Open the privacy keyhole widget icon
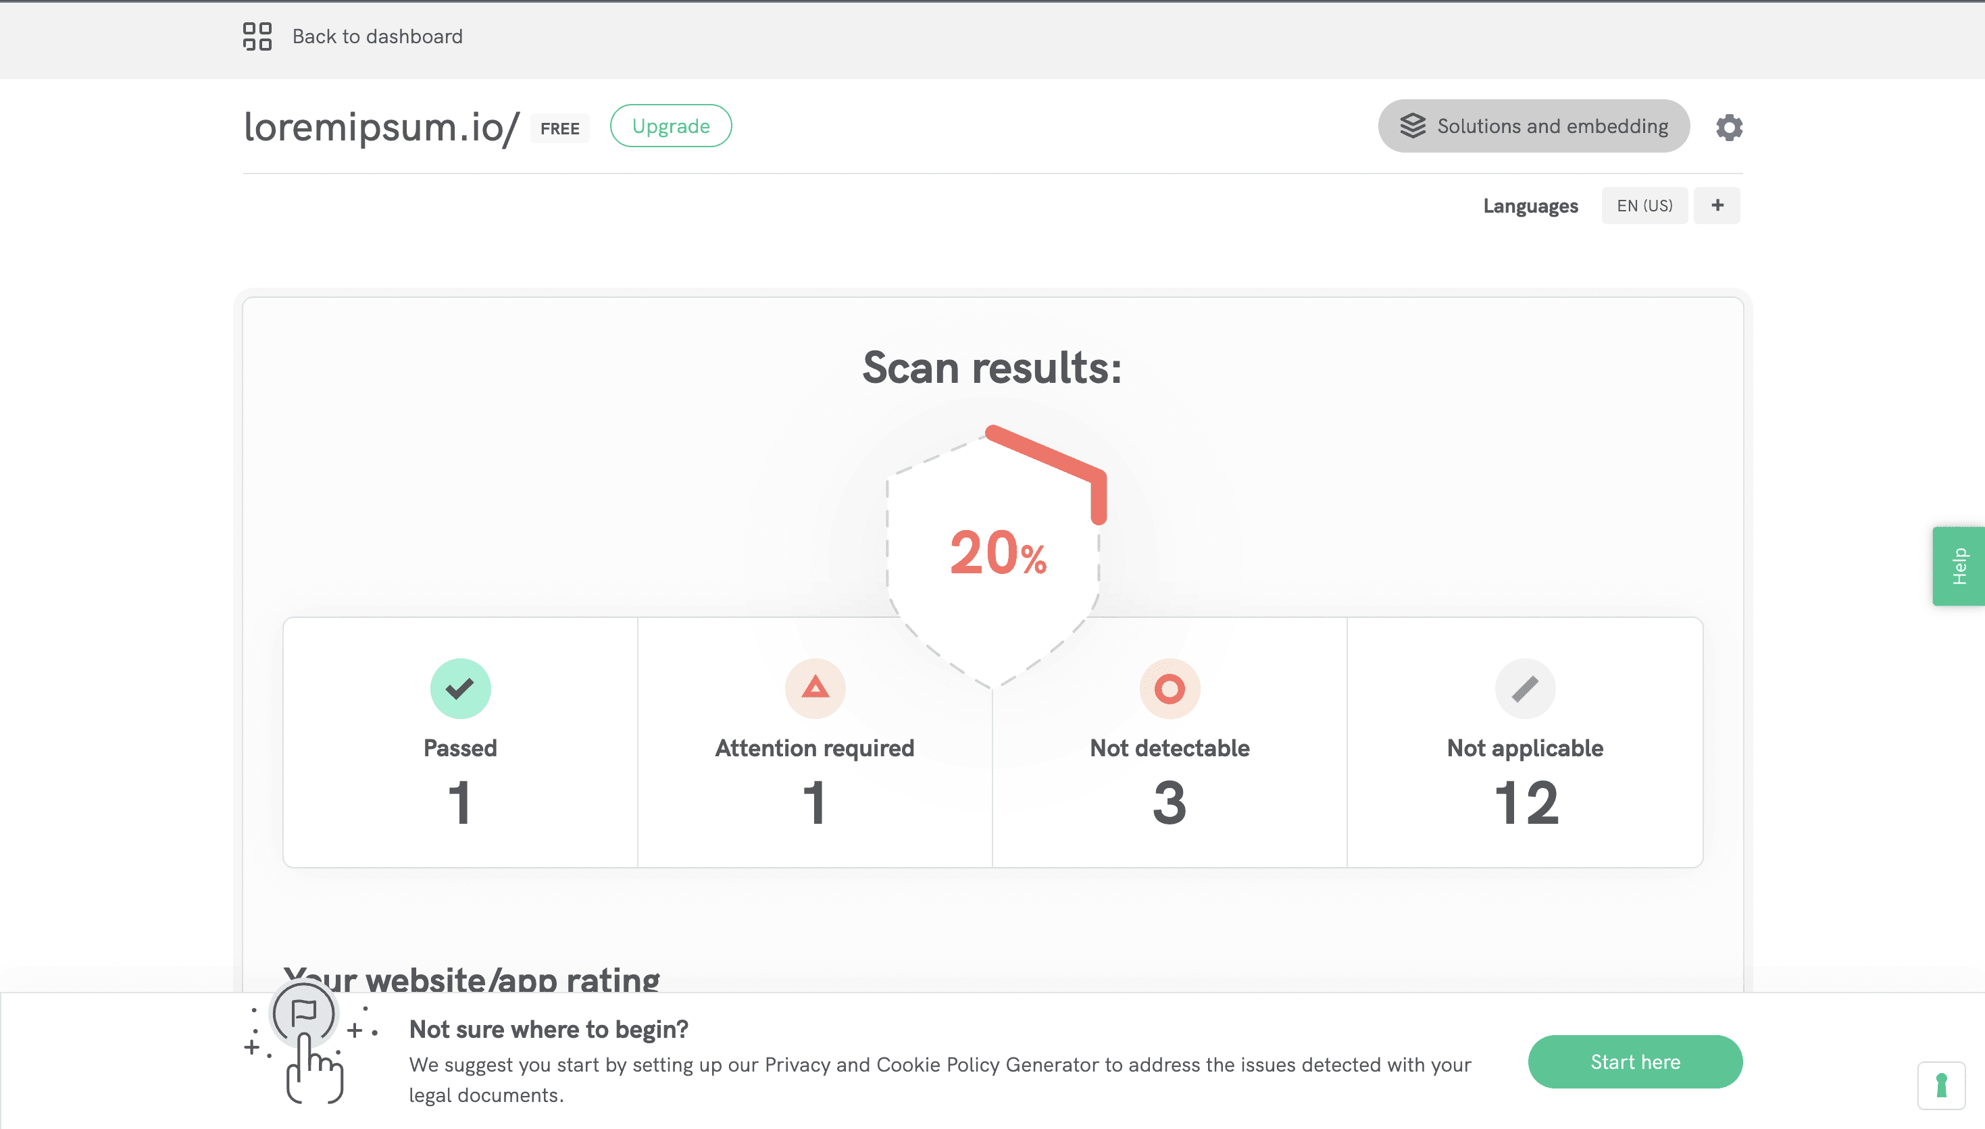This screenshot has height=1129, width=1985. 1941,1086
